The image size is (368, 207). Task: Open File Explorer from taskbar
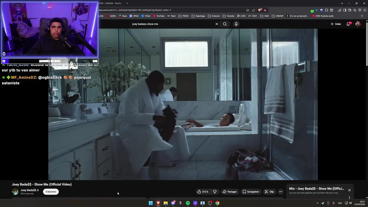[x=166, y=203]
